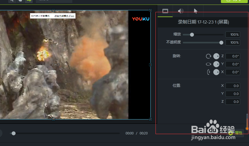This screenshot has height=146, width=249.
Task: Click the 位置 Y value field
Action: click(x=233, y=94)
